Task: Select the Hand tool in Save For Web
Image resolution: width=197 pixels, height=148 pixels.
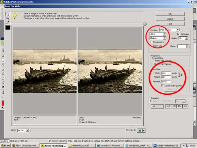Action: coord(8,14)
